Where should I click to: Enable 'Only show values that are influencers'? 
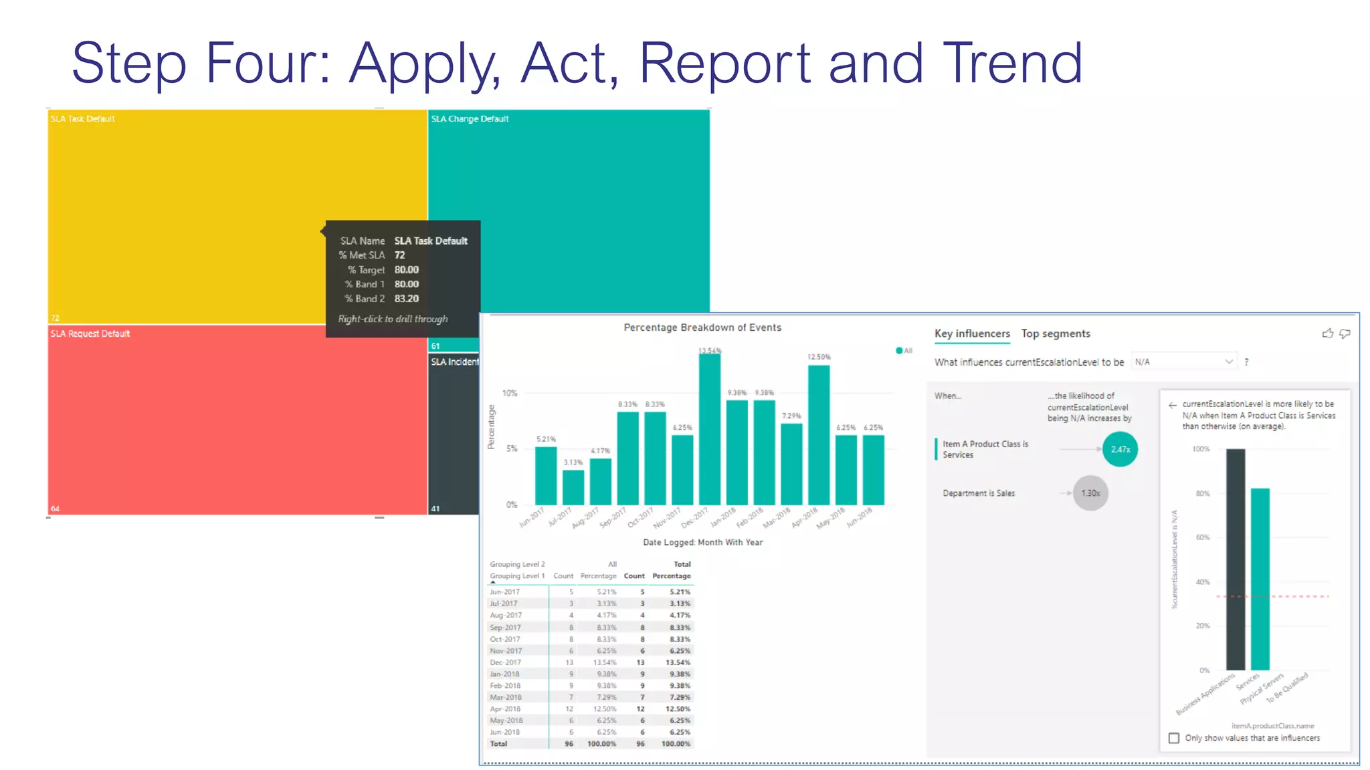click(x=1174, y=738)
